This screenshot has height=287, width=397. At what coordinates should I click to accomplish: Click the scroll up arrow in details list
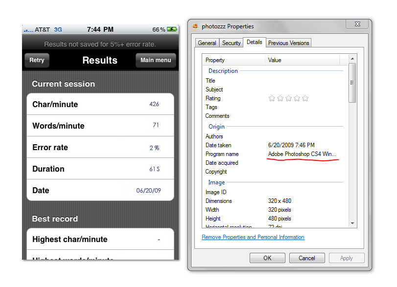click(x=352, y=59)
